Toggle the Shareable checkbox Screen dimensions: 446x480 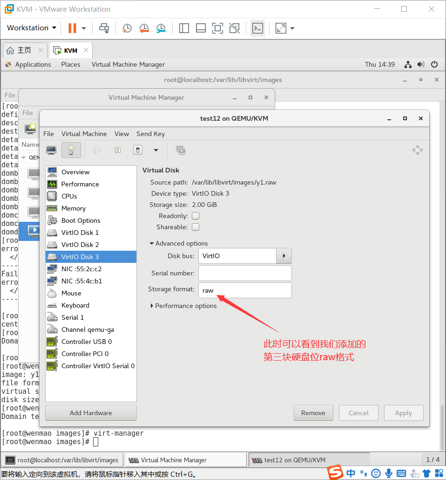pyautogui.click(x=196, y=227)
